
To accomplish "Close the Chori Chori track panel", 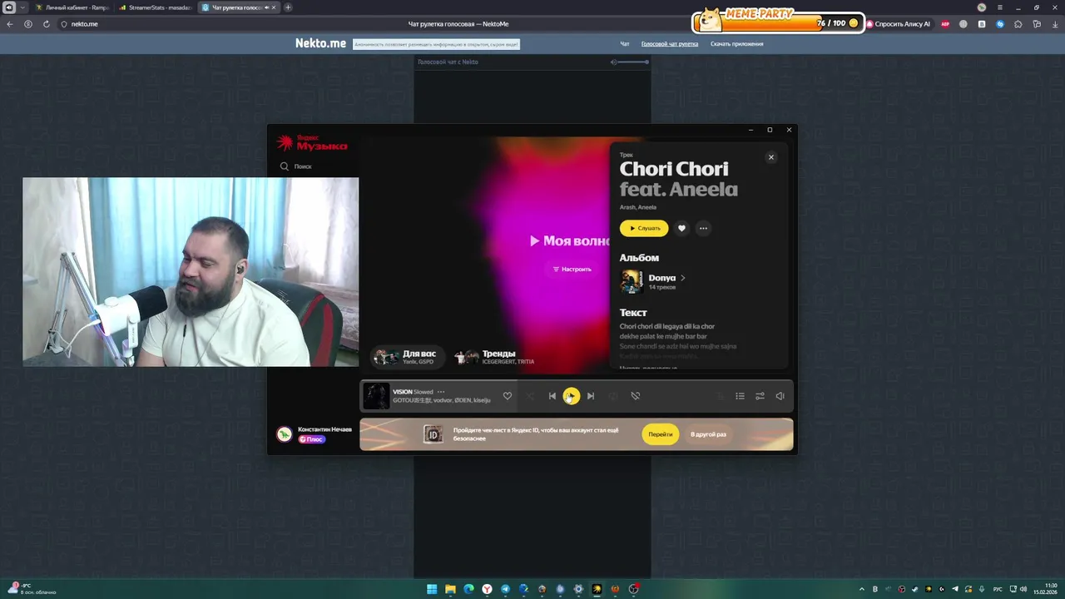I will [x=771, y=157].
